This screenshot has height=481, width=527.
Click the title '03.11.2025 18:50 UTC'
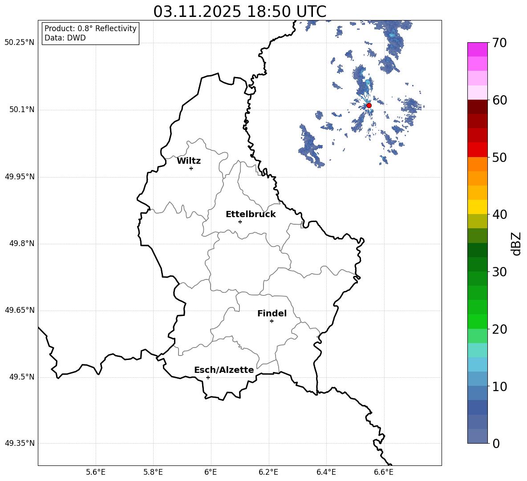click(x=239, y=12)
